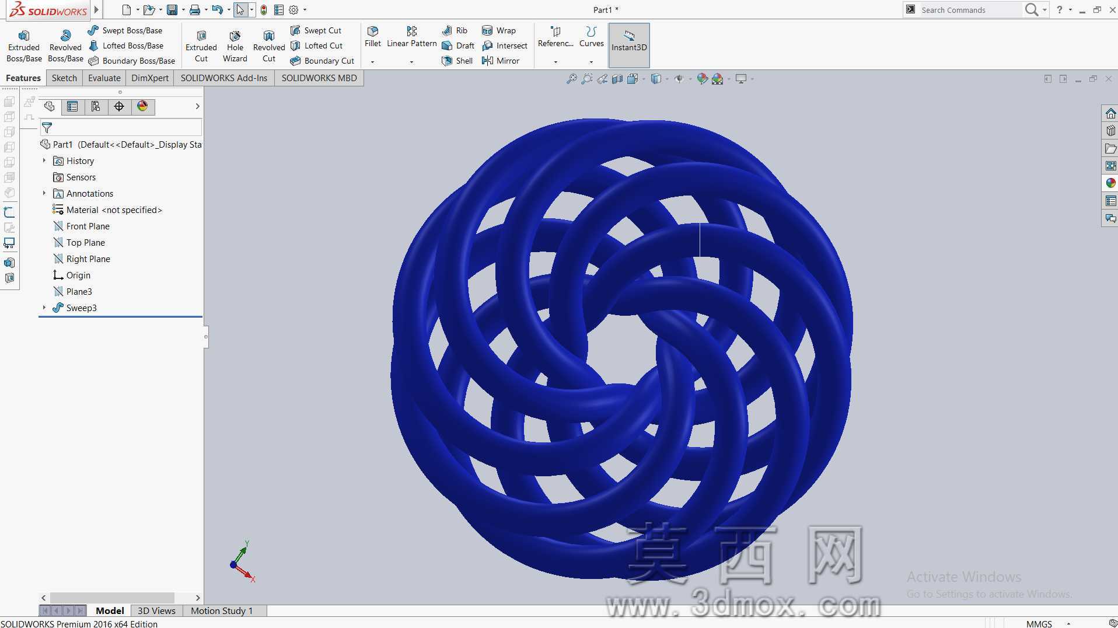
Task: Toggle Instant3D mode
Action: click(x=629, y=46)
